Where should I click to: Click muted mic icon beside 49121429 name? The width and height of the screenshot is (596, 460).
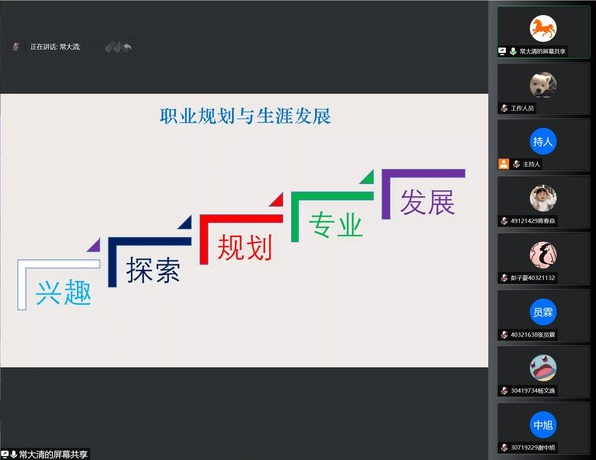[504, 221]
